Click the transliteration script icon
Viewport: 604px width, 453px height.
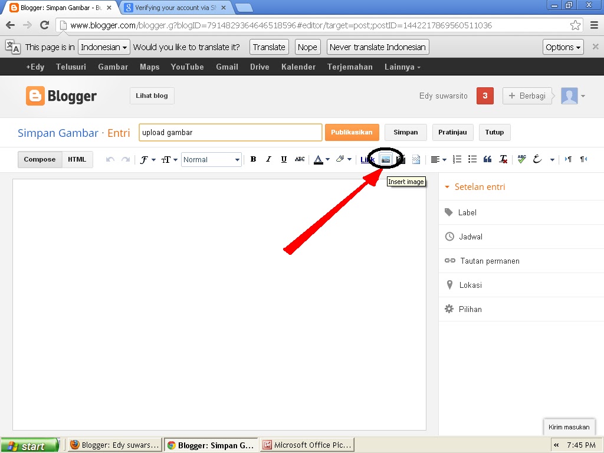537,159
